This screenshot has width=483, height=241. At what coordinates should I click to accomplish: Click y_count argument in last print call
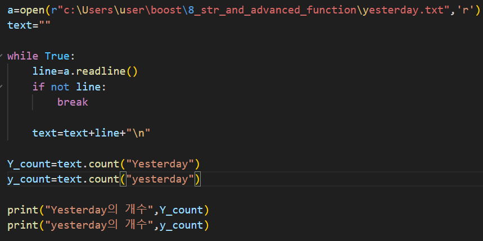tap(182, 225)
